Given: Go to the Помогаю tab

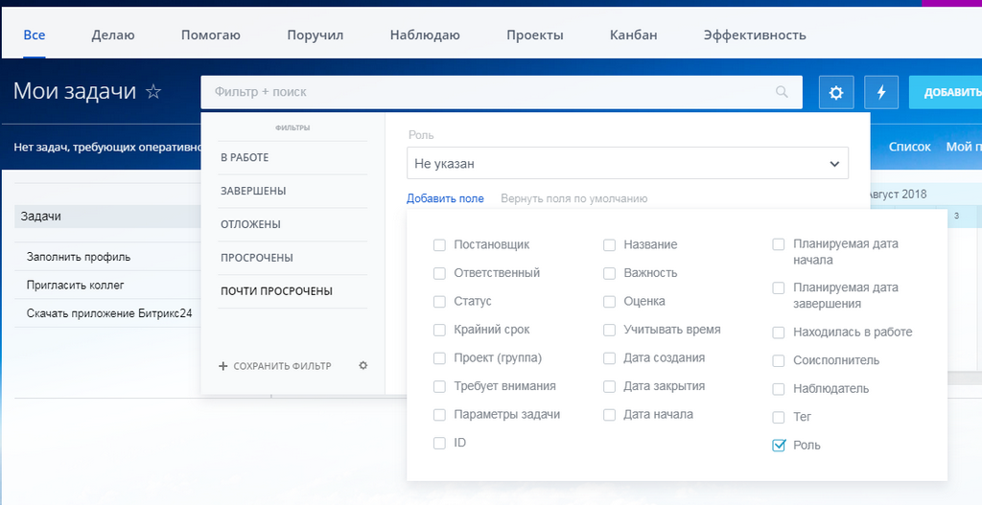Looking at the screenshot, I should point(211,35).
